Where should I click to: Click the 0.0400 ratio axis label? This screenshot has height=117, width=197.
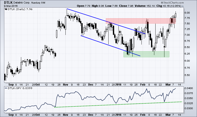[x=189, y=88]
